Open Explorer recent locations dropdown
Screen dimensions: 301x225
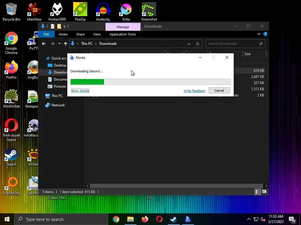(x=59, y=44)
